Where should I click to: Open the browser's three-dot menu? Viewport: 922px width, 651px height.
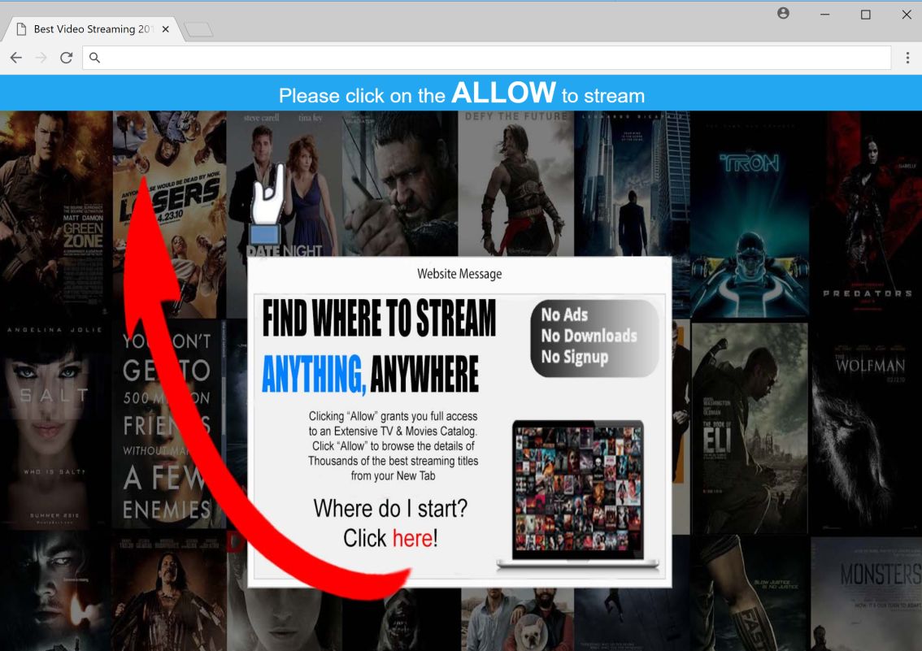point(908,58)
